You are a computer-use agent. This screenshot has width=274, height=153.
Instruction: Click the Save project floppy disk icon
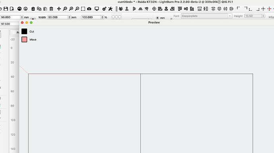click(x=6, y=9)
